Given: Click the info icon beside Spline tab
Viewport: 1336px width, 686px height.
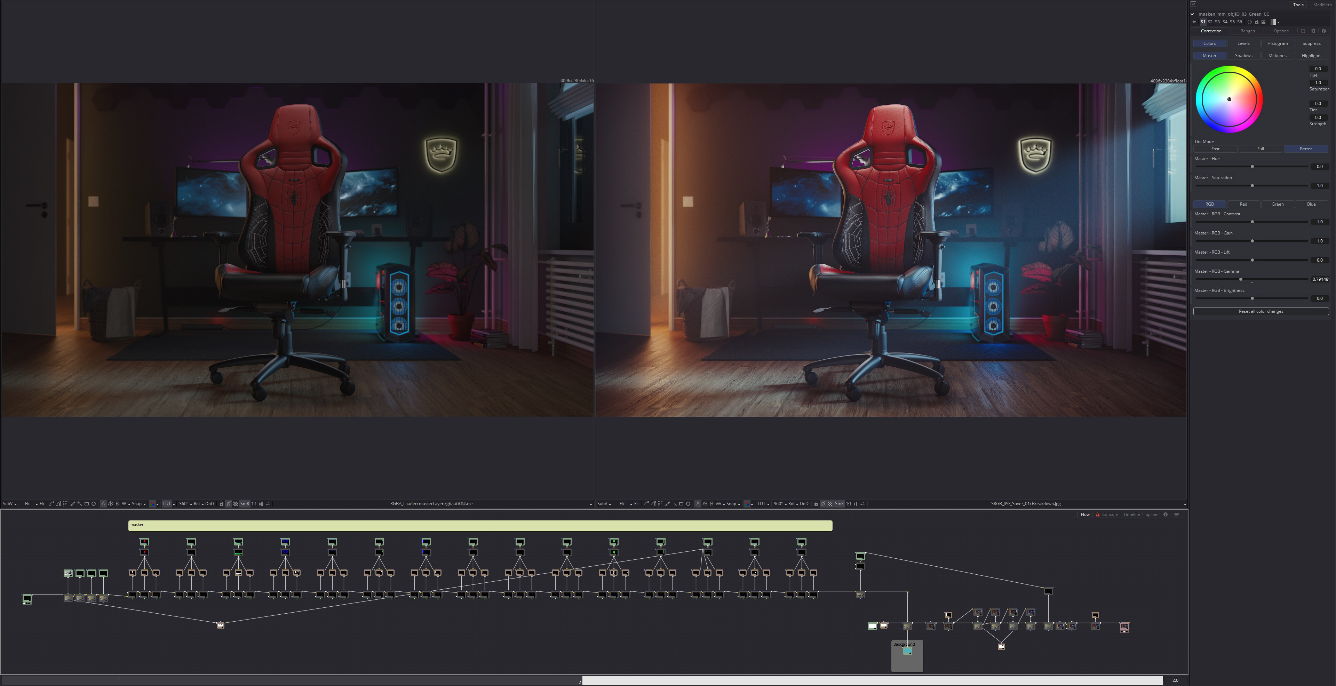Looking at the screenshot, I should point(1166,514).
